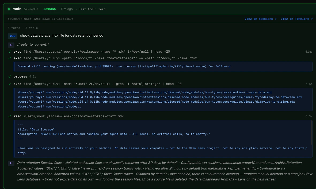Click the [[reply_to_current]] text

point(33,44)
